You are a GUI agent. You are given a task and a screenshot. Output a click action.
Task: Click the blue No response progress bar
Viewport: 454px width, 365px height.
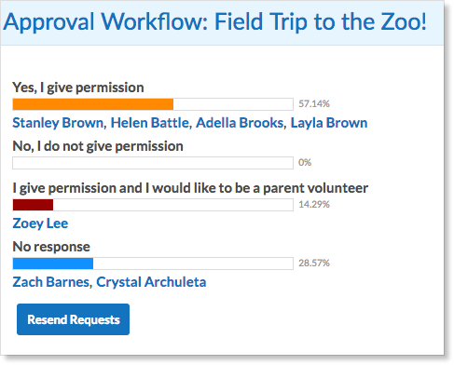coord(153,264)
